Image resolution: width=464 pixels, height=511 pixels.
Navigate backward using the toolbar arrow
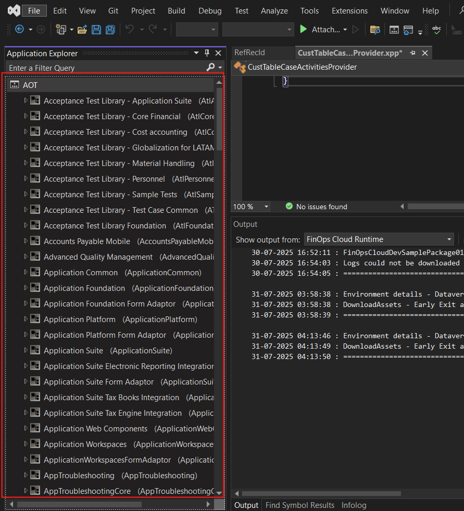point(20,30)
